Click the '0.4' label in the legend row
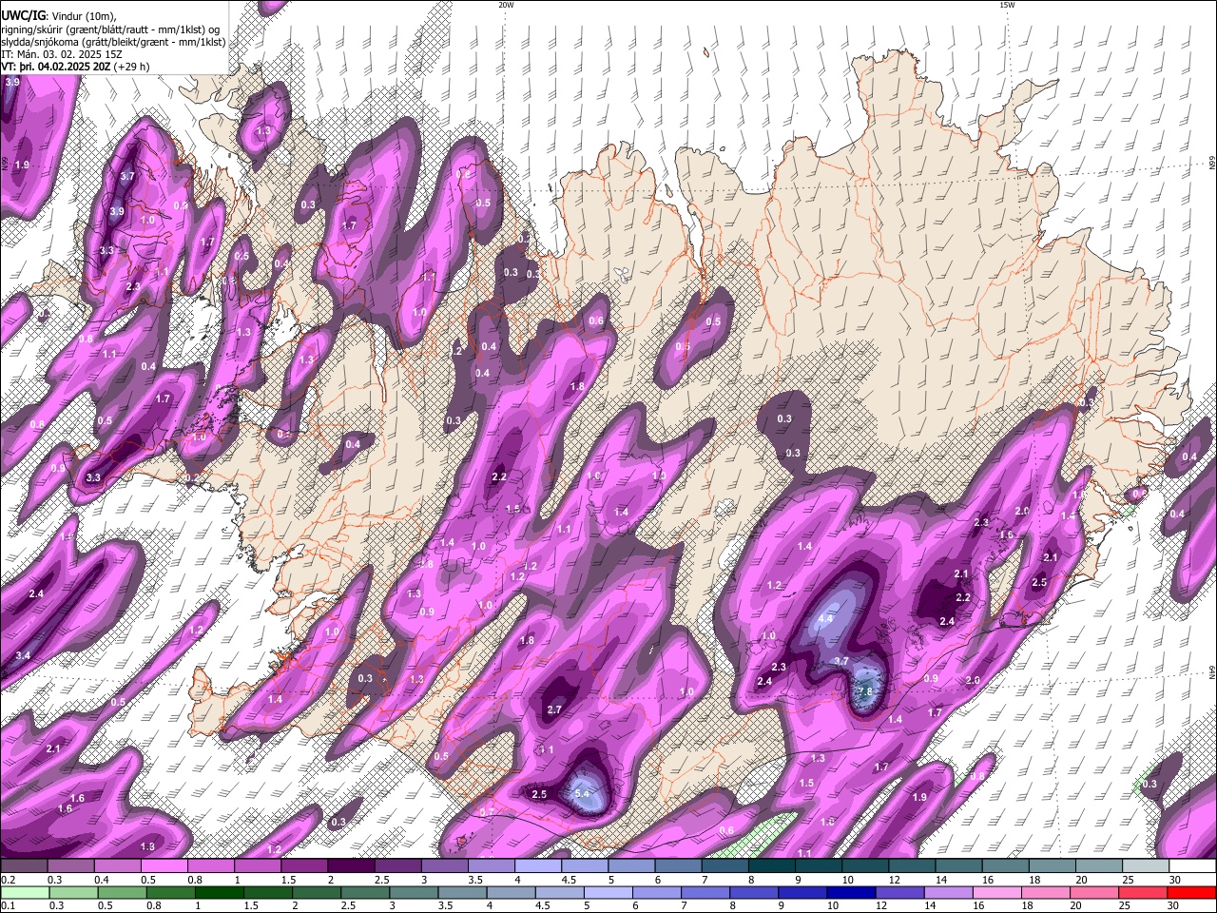 tap(101, 880)
